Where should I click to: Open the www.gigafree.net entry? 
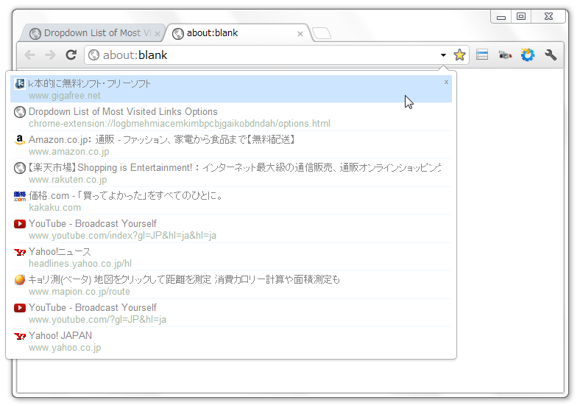point(231,89)
